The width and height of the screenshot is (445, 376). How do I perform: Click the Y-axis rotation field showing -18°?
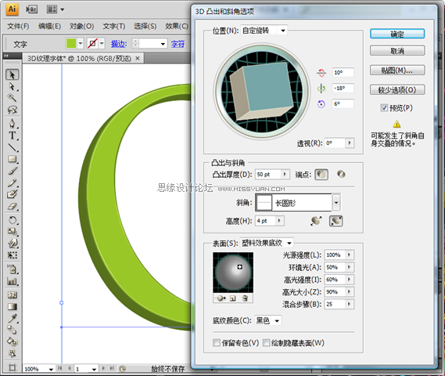tap(343, 88)
